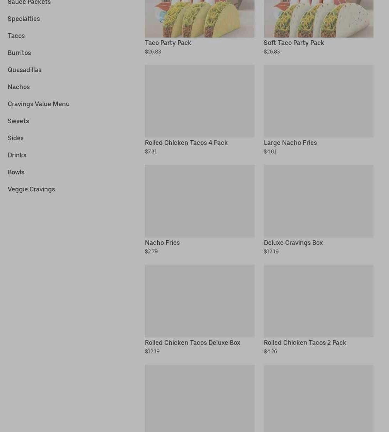The height and width of the screenshot is (432, 389).
Task: Click Rolled Chicken Tacos 4 Pack title
Action: (186, 143)
